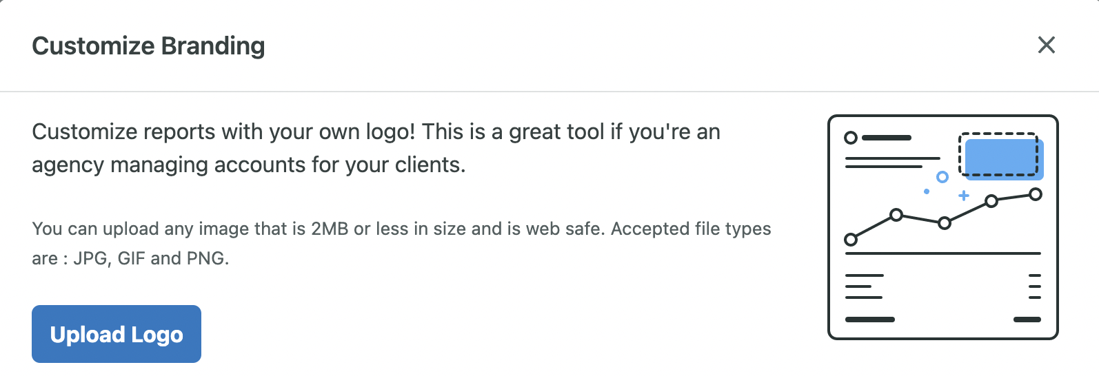Select the blue logo placeholder in illustration
Screen dimensions: 1099x376
tap(1004, 159)
